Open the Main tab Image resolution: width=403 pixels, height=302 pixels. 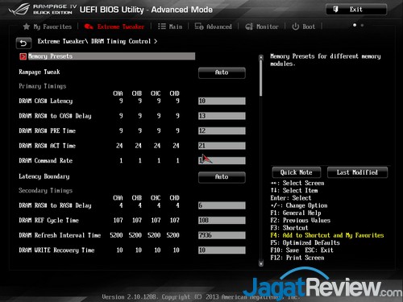tap(170, 27)
